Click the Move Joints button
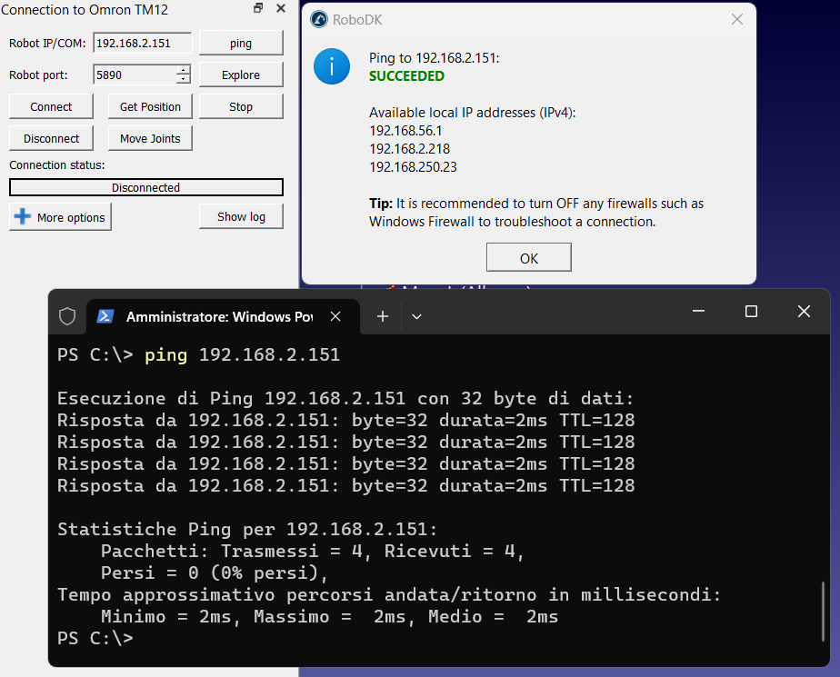Viewport: 840px width, 677px height. pos(150,138)
